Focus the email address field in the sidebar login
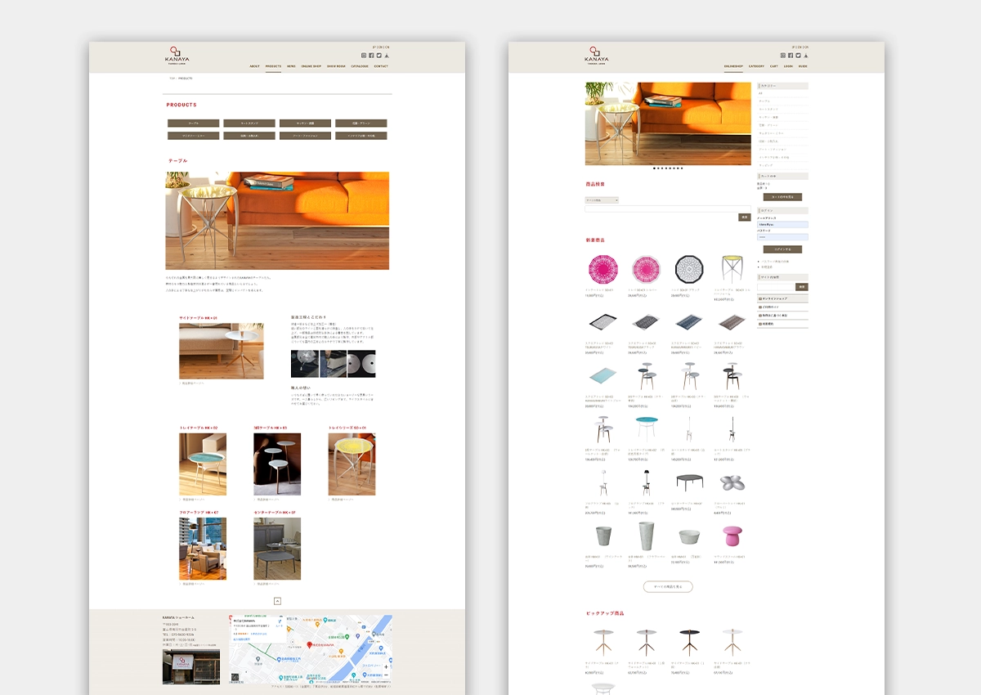 (x=782, y=225)
